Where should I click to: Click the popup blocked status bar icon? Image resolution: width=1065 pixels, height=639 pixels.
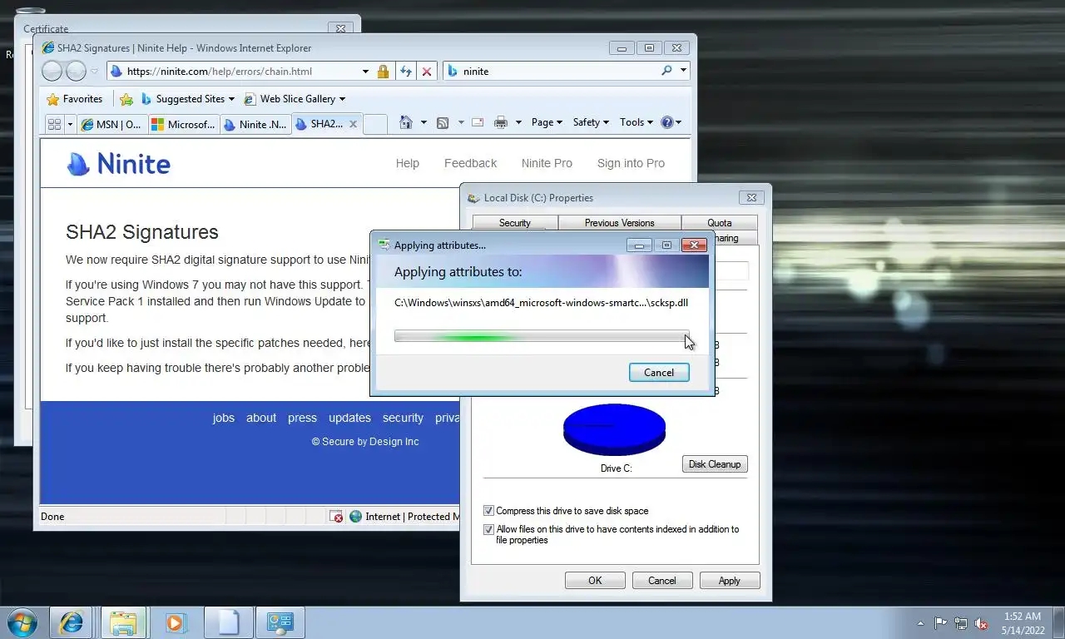[x=336, y=517]
